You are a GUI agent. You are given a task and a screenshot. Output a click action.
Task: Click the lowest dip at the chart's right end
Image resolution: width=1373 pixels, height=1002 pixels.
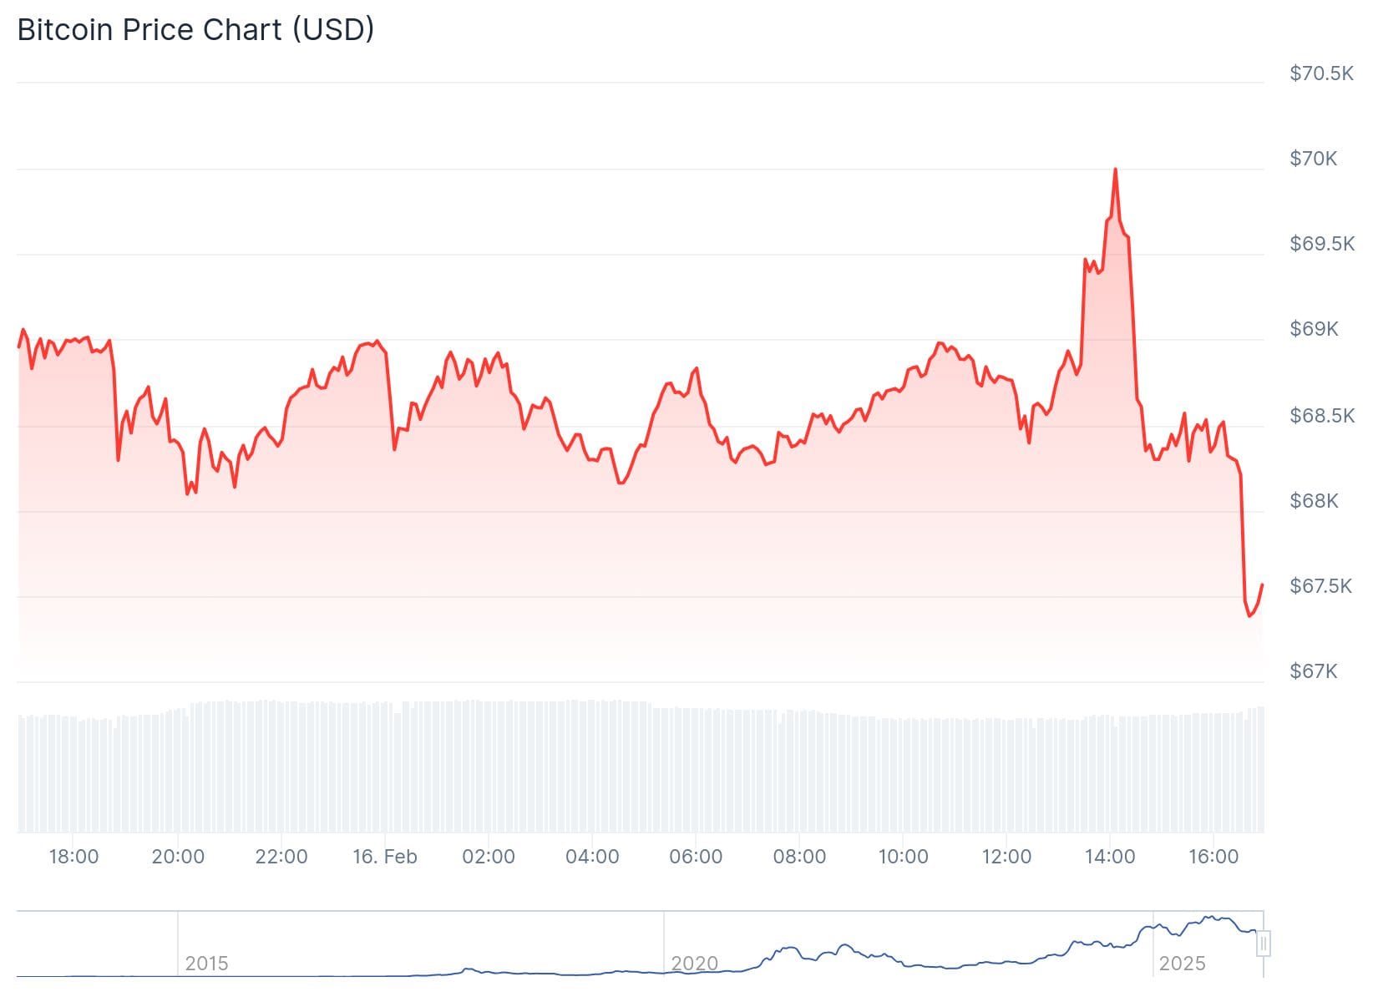coord(1249,616)
